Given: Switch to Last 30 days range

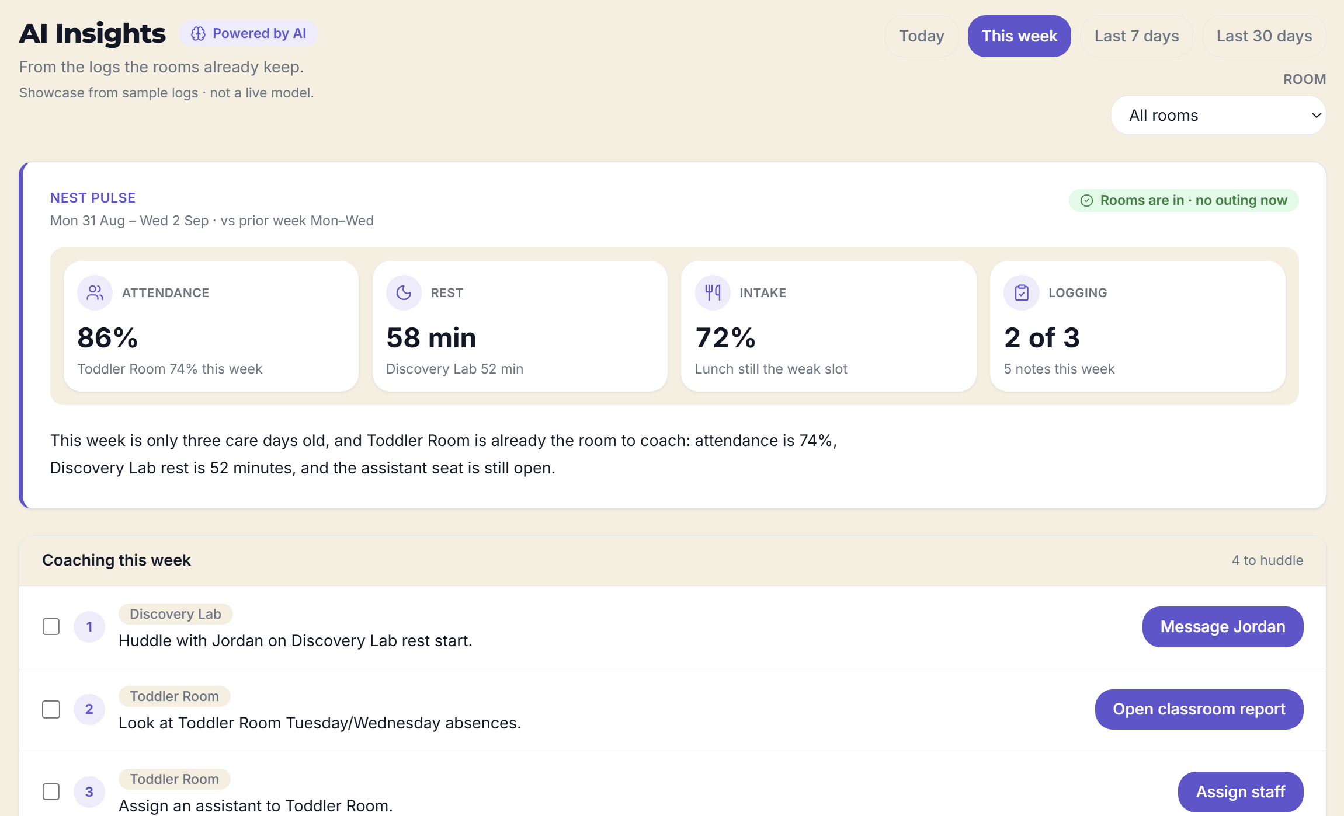Looking at the screenshot, I should pyautogui.click(x=1264, y=36).
